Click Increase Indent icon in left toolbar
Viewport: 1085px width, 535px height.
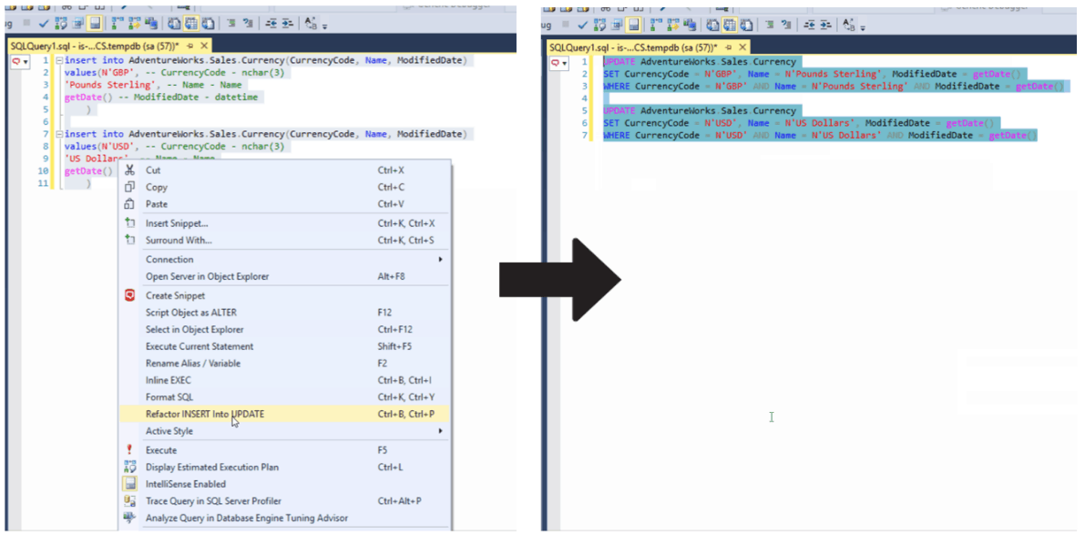(x=288, y=24)
